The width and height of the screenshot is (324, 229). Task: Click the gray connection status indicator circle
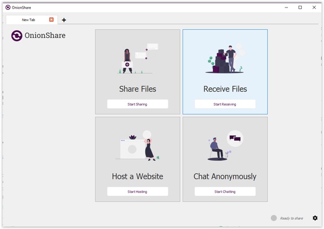(x=274, y=218)
